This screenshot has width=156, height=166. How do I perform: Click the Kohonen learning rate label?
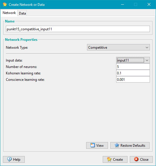(23, 73)
